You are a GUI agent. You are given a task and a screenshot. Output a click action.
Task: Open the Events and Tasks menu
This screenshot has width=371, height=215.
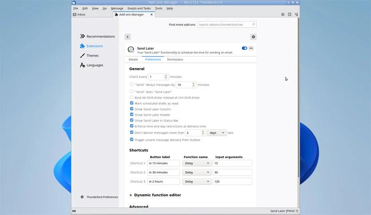coord(139,8)
